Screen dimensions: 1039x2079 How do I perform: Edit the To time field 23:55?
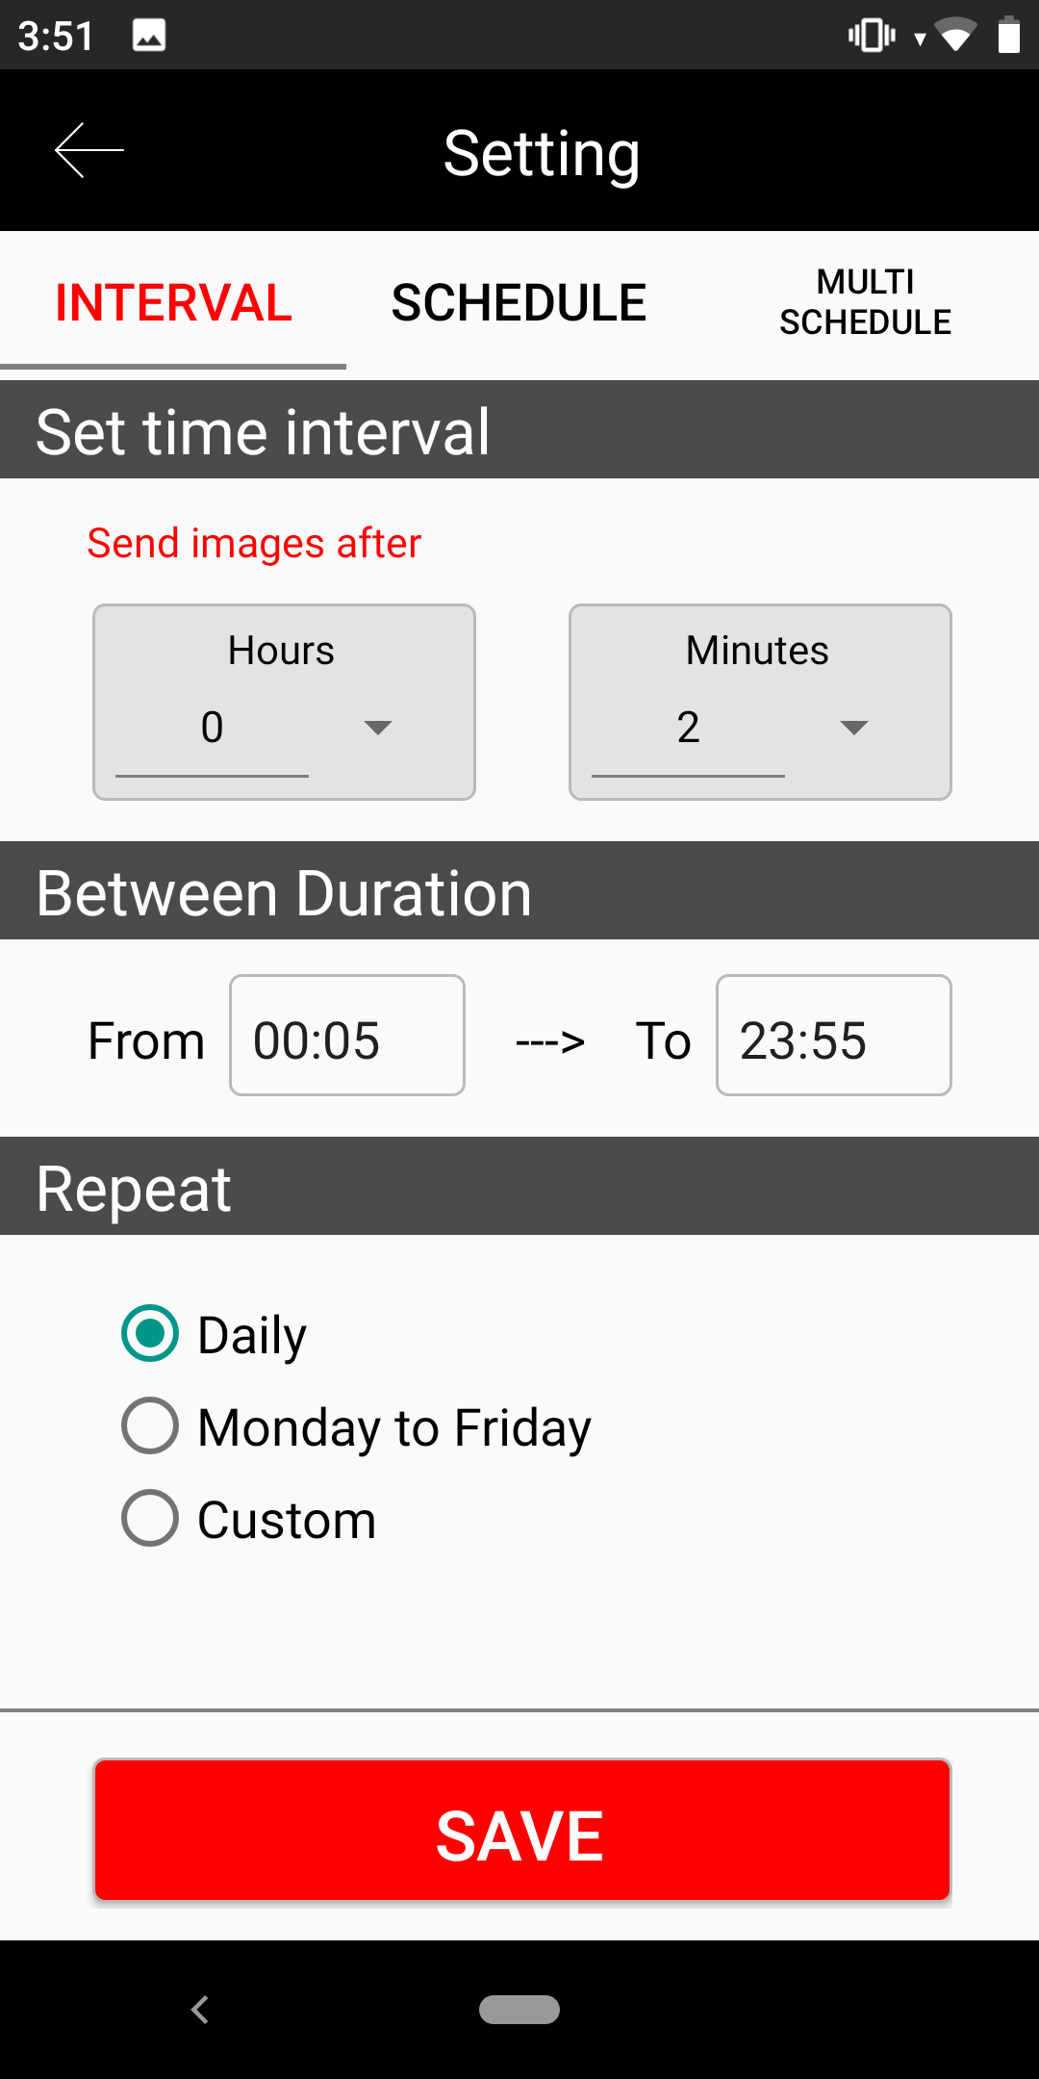(x=833, y=1036)
